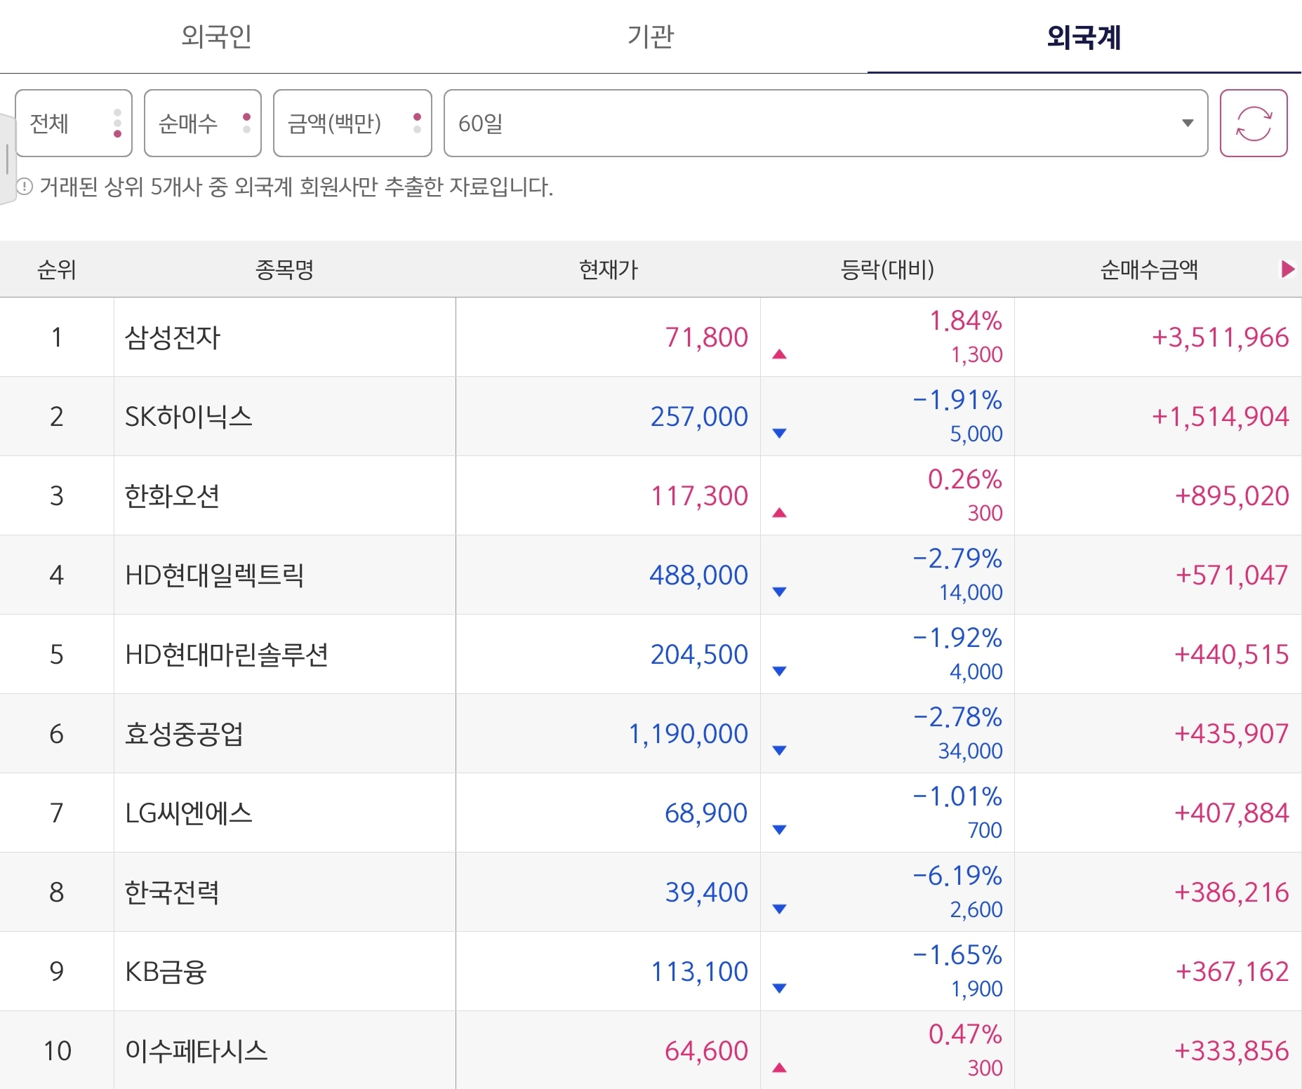Click the 488,000 current price

point(698,575)
